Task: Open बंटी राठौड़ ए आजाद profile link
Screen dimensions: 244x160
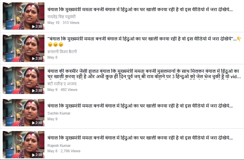Action: (x=62, y=84)
